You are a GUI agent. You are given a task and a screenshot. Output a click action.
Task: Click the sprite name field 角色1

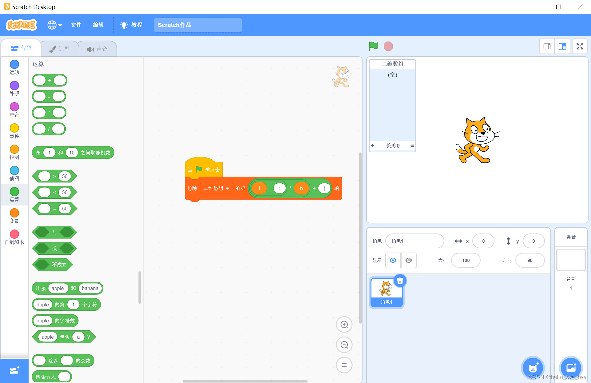click(x=414, y=241)
